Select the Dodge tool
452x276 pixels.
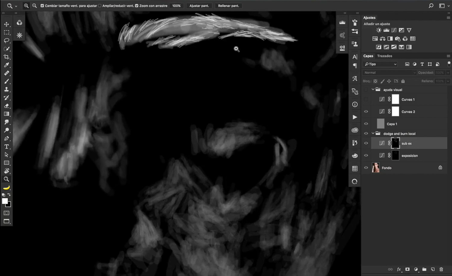point(6,130)
